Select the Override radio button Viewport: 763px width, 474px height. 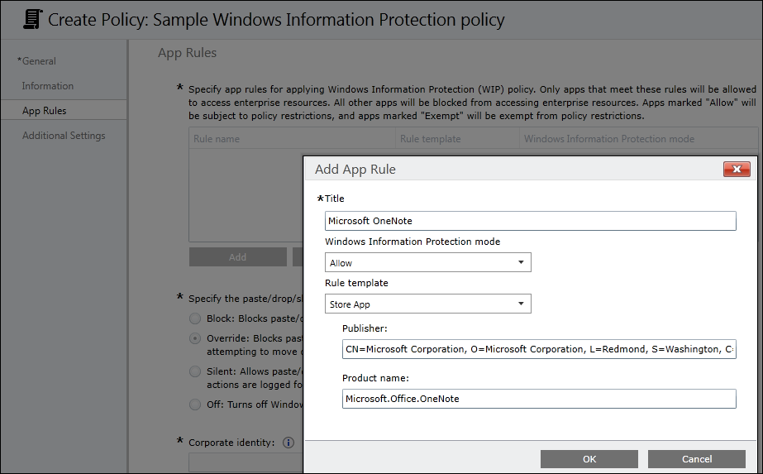click(194, 338)
